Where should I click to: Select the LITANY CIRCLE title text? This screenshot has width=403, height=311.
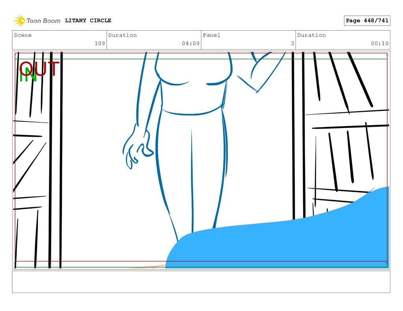(88, 20)
